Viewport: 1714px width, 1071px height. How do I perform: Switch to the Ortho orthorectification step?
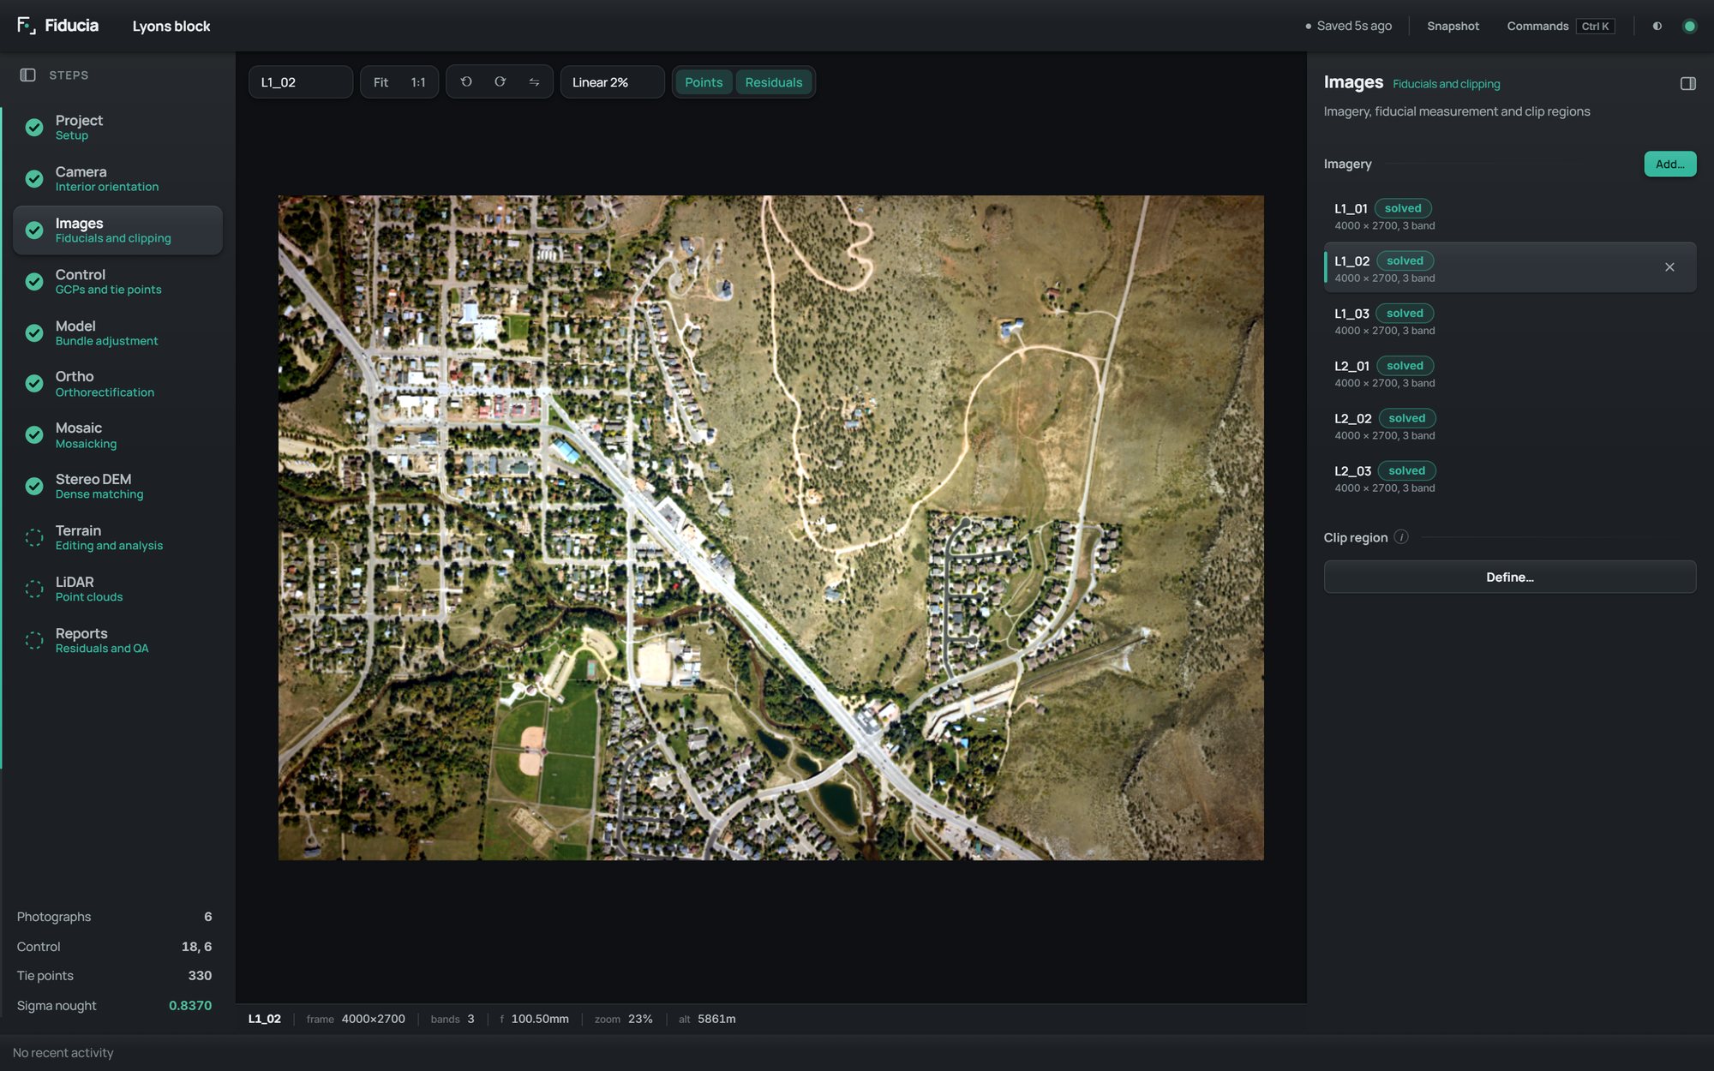click(x=117, y=384)
